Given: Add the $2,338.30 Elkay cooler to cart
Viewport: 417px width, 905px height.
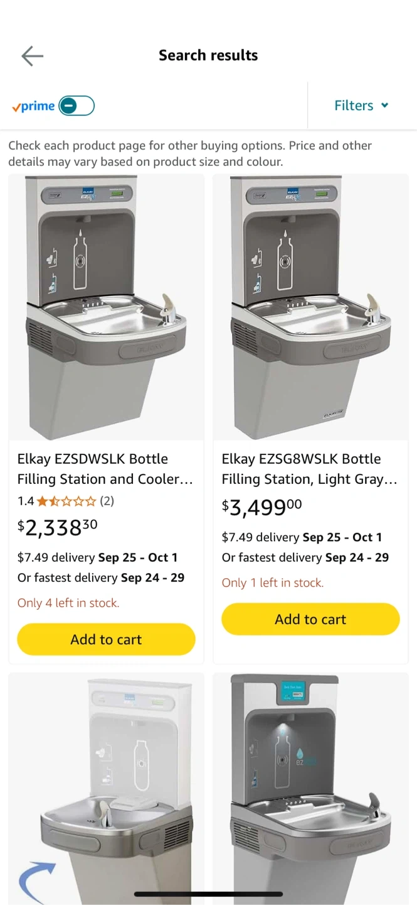Looking at the screenshot, I should pos(106,639).
